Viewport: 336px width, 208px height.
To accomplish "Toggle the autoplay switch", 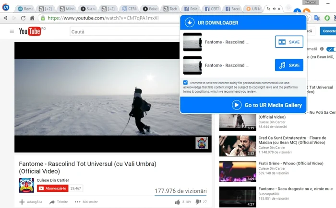I will (331, 49).
